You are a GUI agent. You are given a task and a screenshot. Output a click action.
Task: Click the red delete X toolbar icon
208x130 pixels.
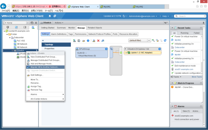click(98, 41)
